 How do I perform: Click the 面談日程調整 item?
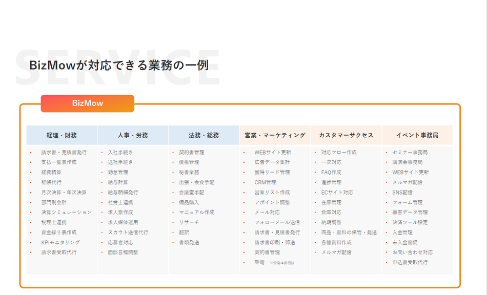(x=123, y=252)
